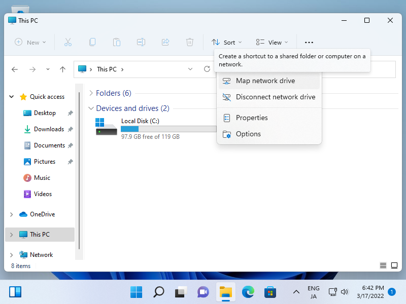Image resolution: width=406 pixels, height=304 pixels.
Task: Click the New button in toolbar
Action: 30,43
